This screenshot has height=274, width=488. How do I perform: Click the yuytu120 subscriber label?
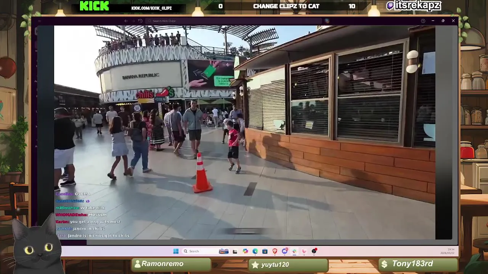click(x=275, y=264)
